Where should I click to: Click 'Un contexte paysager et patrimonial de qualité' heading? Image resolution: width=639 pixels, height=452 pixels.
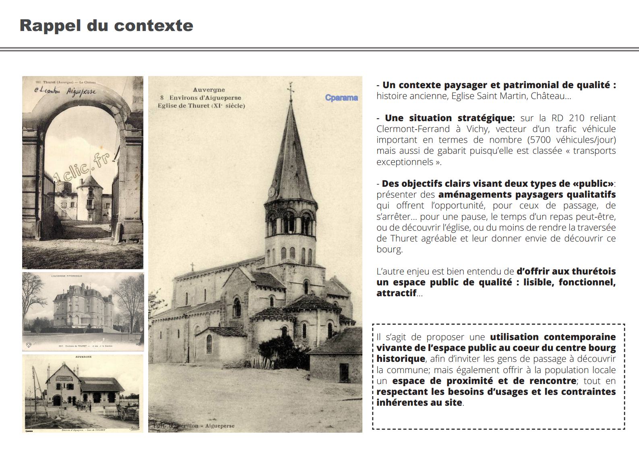click(499, 85)
